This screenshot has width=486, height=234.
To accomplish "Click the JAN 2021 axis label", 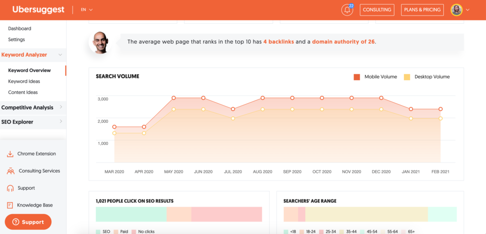I will 411,172.
